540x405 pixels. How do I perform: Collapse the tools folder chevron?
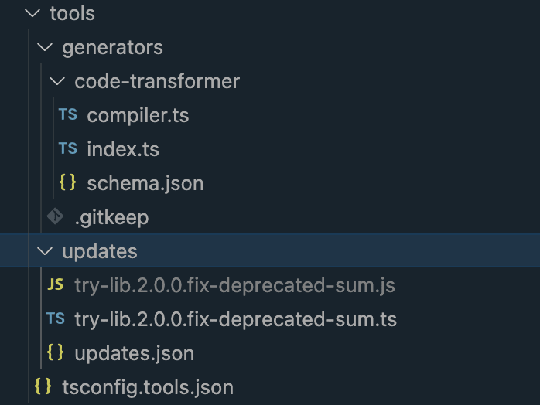click(31, 13)
